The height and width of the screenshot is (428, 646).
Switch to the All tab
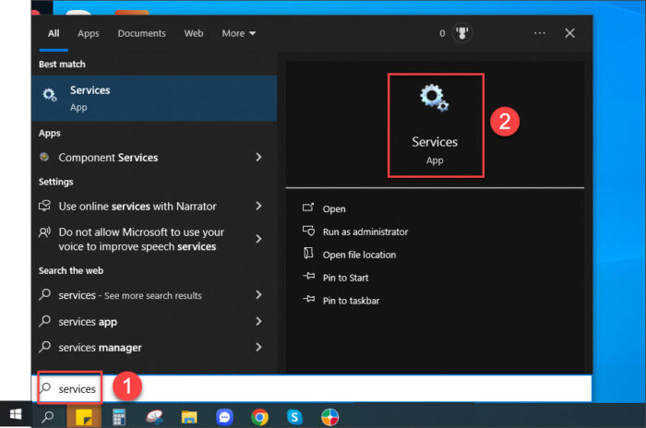point(54,33)
